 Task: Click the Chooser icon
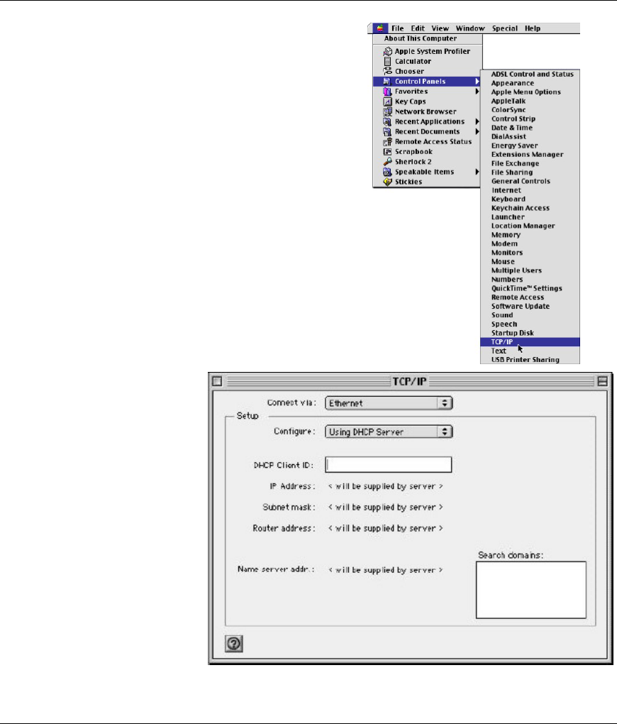click(x=388, y=71)
